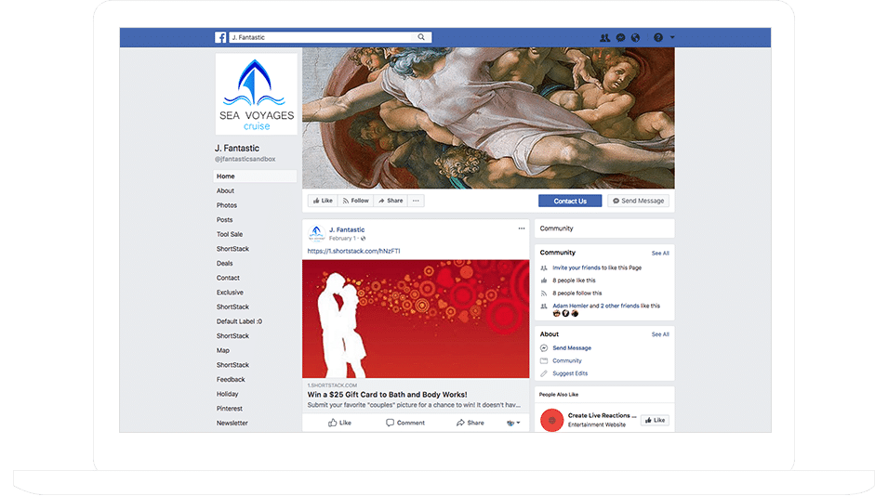This screenshot has width=888, height=496.
Task: Open Feedback tab in sidebar
Action: pyautogui.click(x=231, y=380)
